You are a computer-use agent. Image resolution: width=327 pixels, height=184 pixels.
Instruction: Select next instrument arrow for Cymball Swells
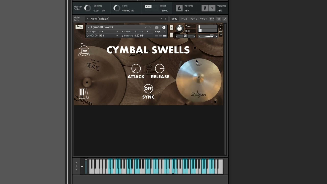(x=150, y=27)
